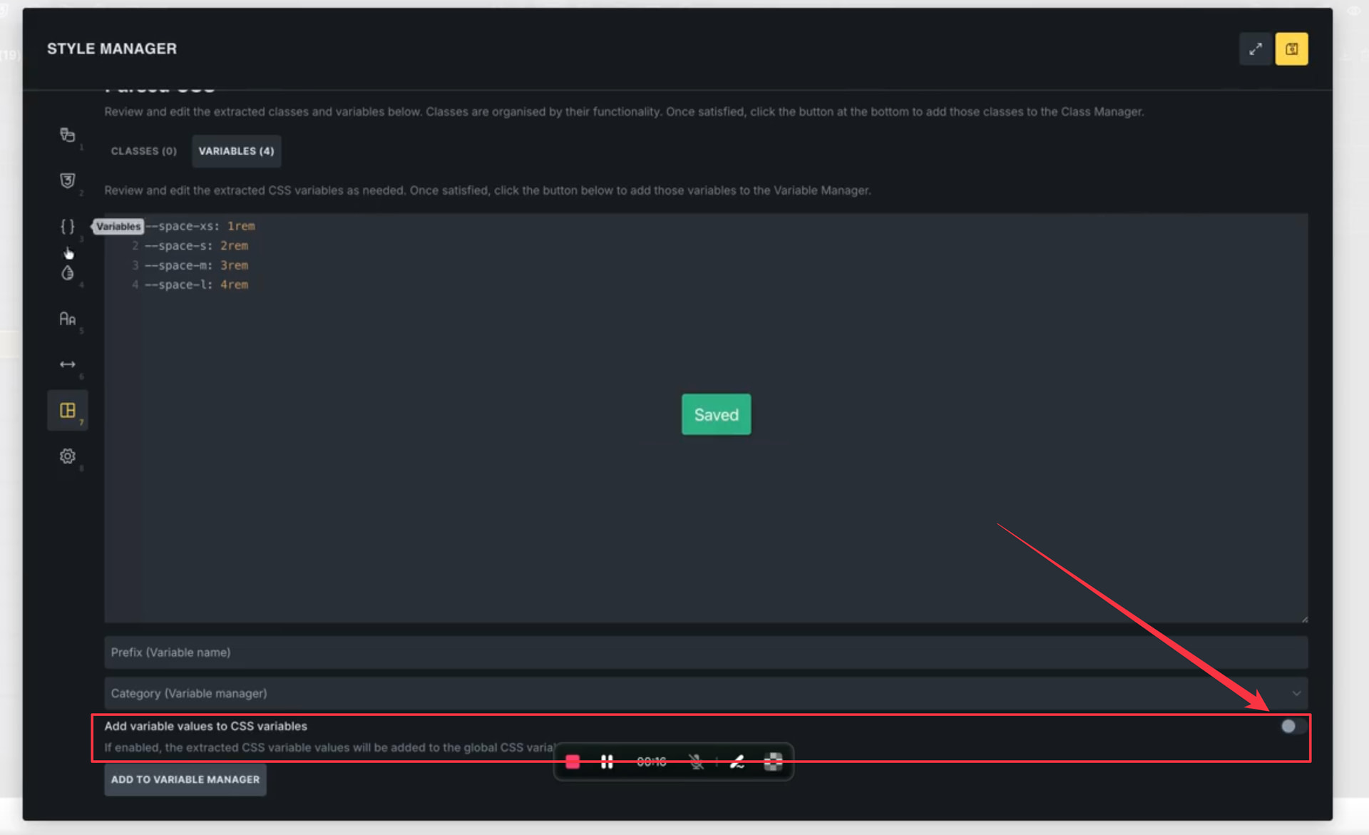Open the typography Aa panel
Viewport: 1369px width, 835px height.
[67, 319]
